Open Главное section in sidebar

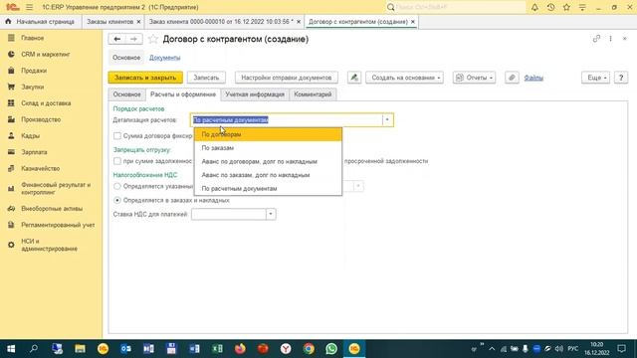tap(32, 38)
